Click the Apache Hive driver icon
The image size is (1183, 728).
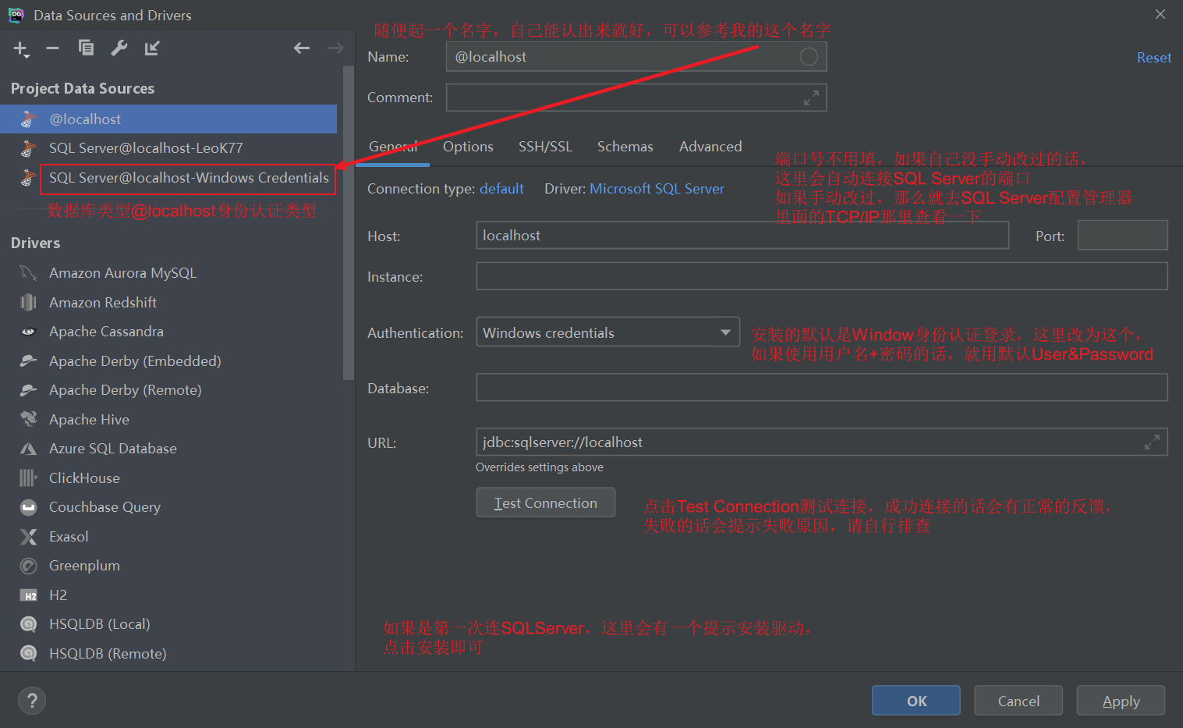(x=29, y=419)
